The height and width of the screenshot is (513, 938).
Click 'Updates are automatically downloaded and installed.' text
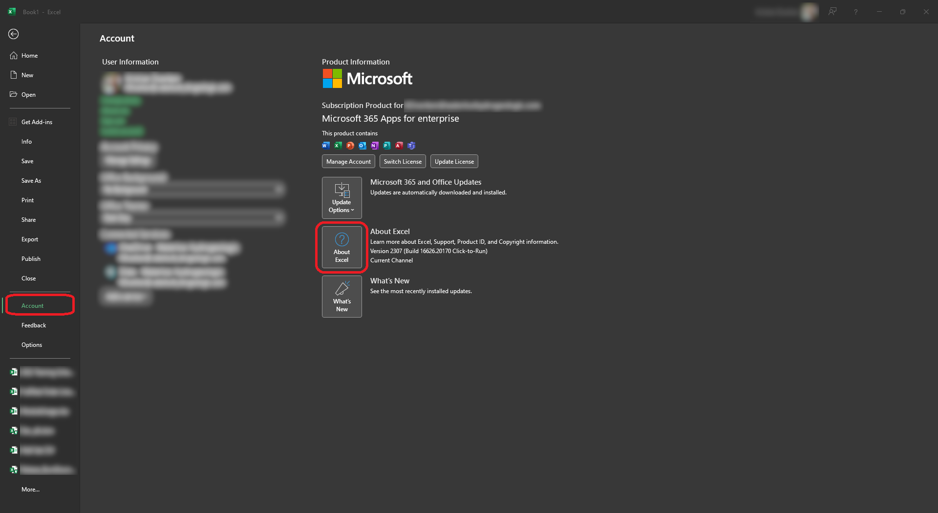[x=438, y=192]
